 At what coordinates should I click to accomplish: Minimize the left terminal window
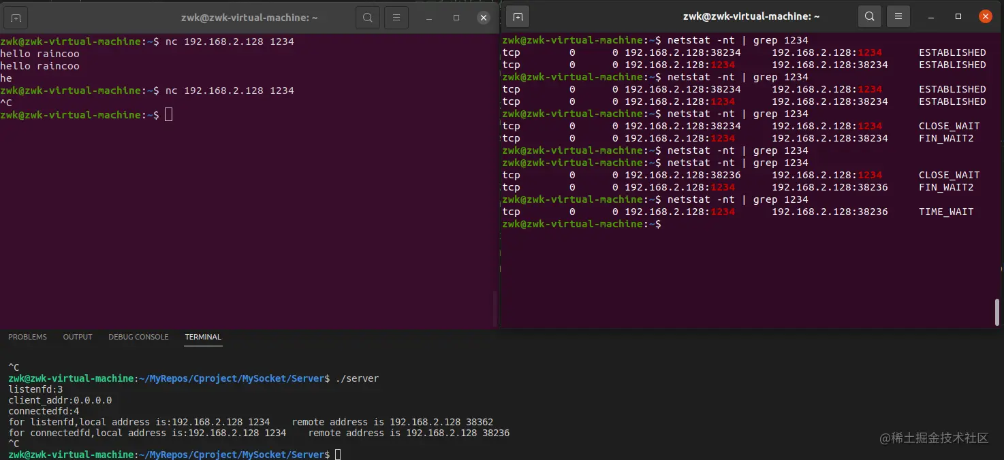click(429, 18)
